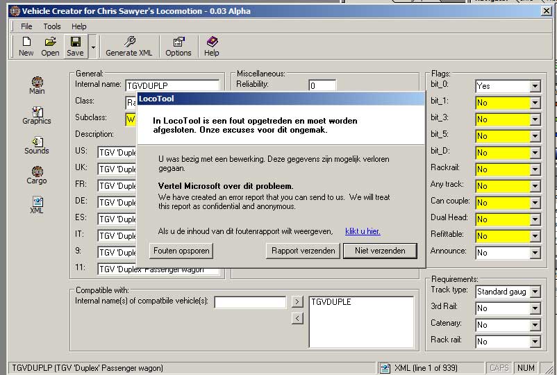The image size is (557, 375).
Task: Click the NUM status bar indicator
Action: point(526,368)
